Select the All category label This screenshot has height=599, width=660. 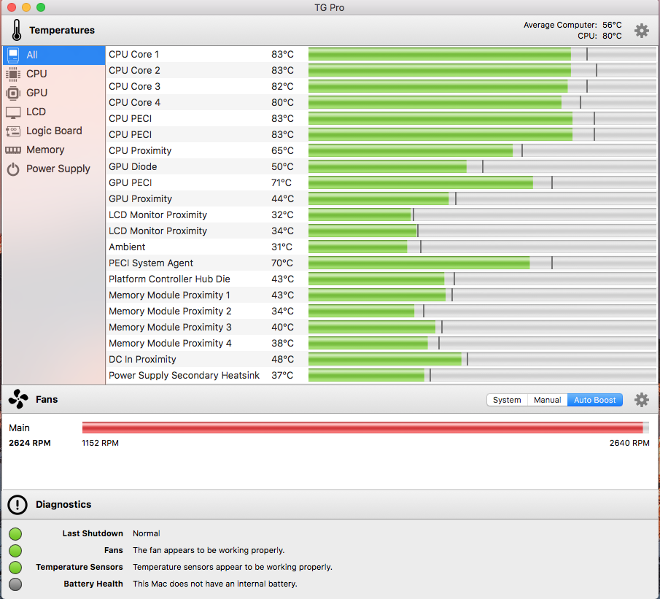point(32,55)
